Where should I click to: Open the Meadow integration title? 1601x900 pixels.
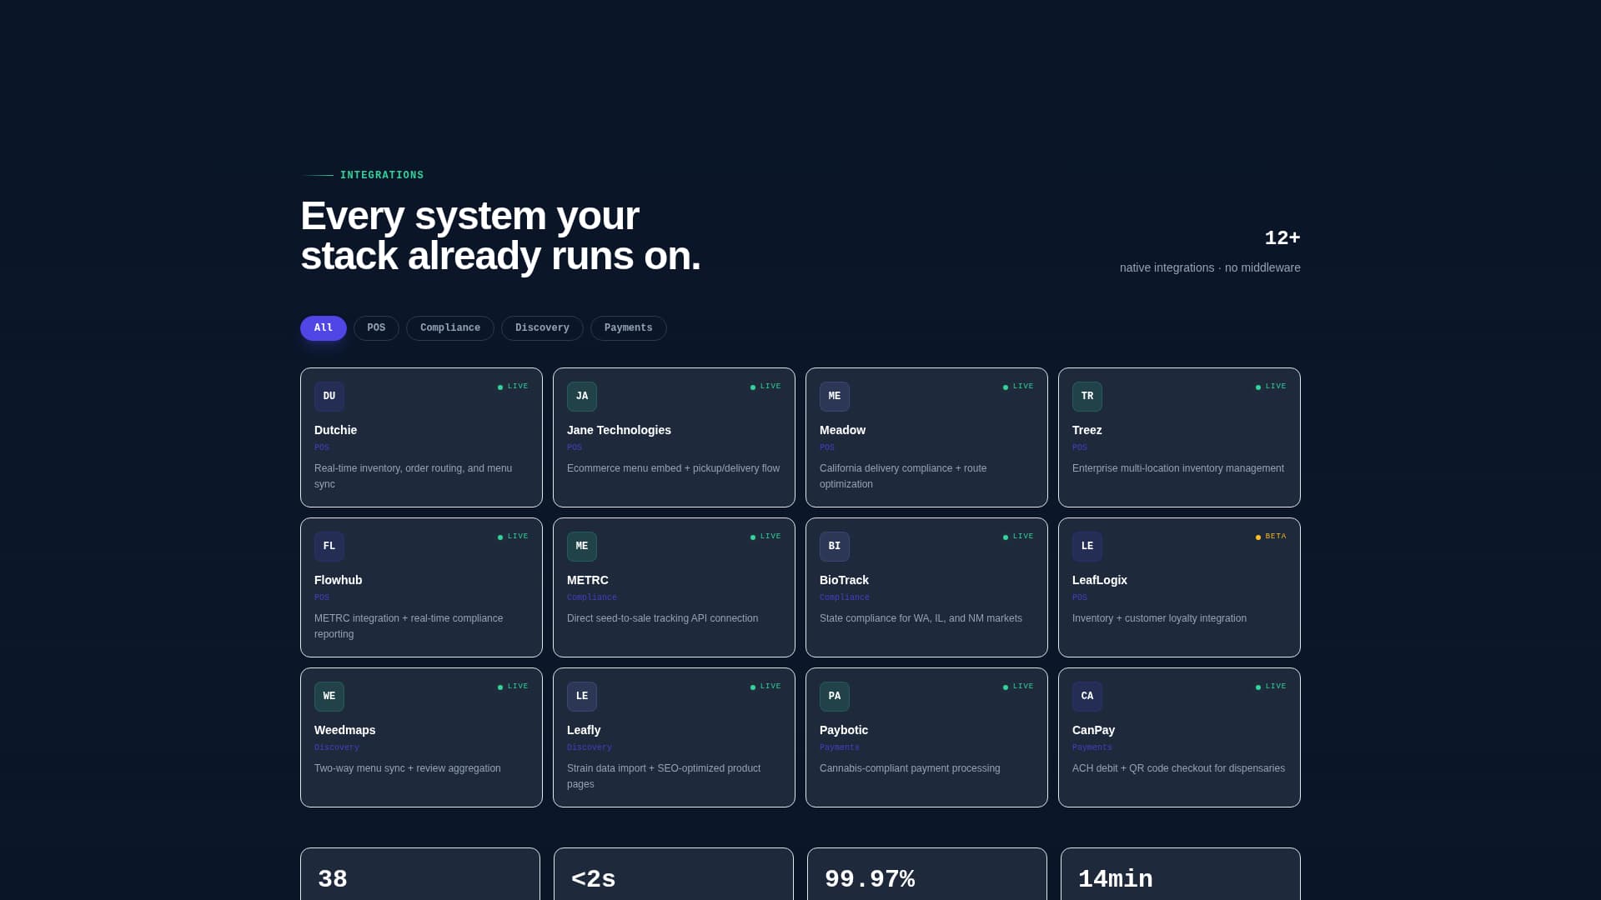(x=842, y=430)
